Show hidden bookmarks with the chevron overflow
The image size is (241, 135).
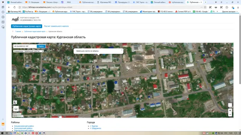click(217, 12)
